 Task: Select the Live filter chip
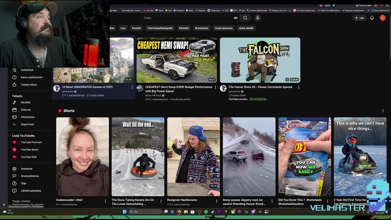(x=123, y=28)
